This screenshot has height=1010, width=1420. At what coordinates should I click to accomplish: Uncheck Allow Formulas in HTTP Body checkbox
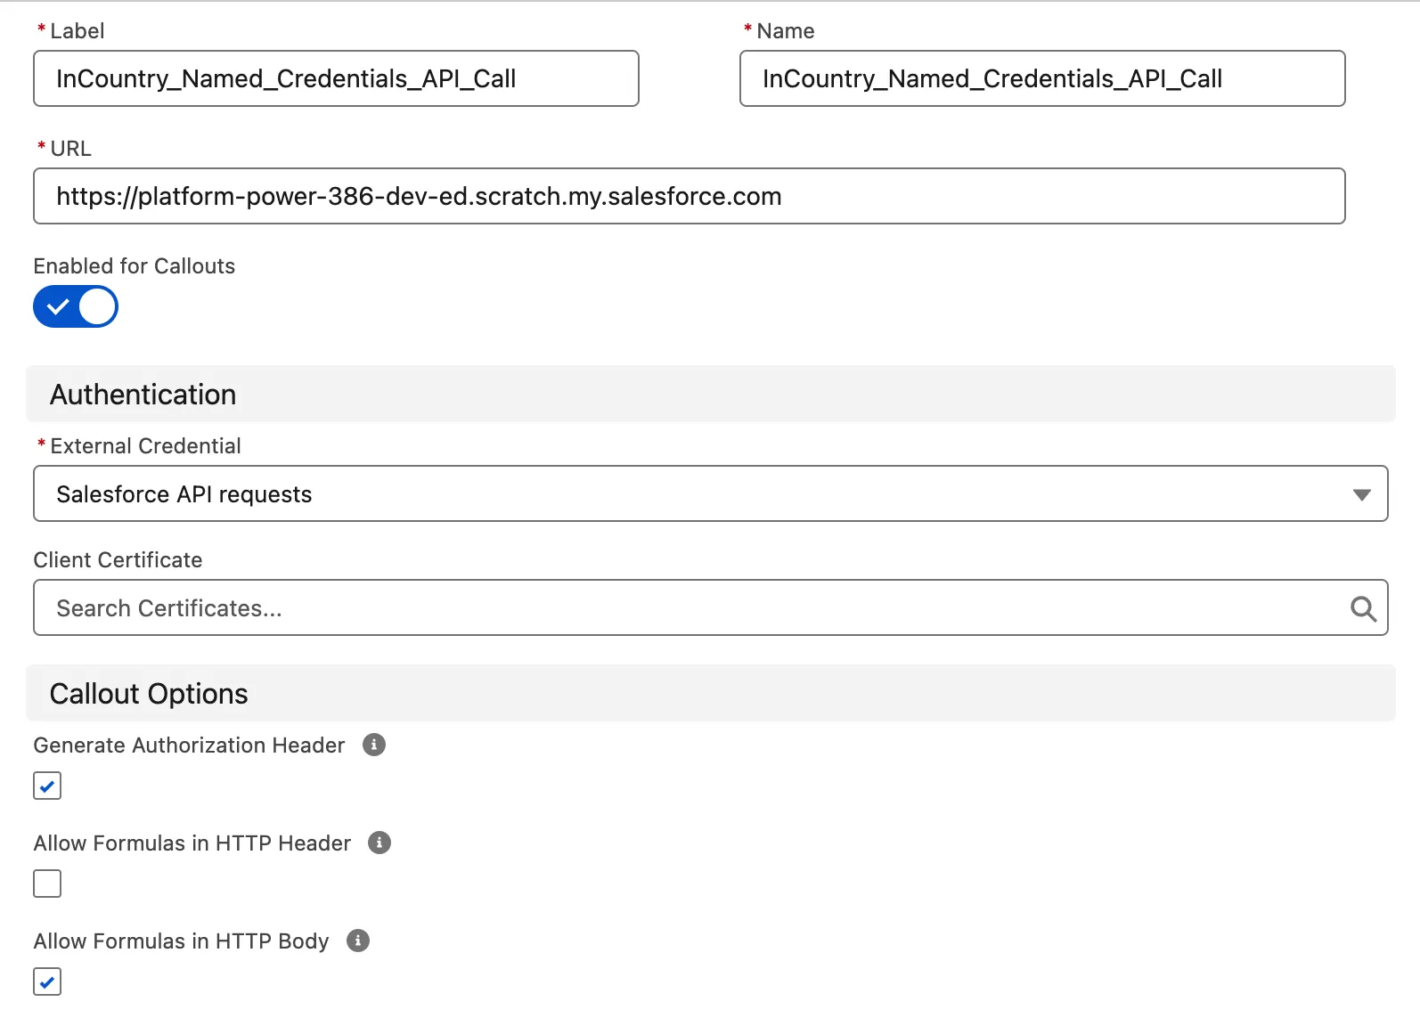pos(47,981)
